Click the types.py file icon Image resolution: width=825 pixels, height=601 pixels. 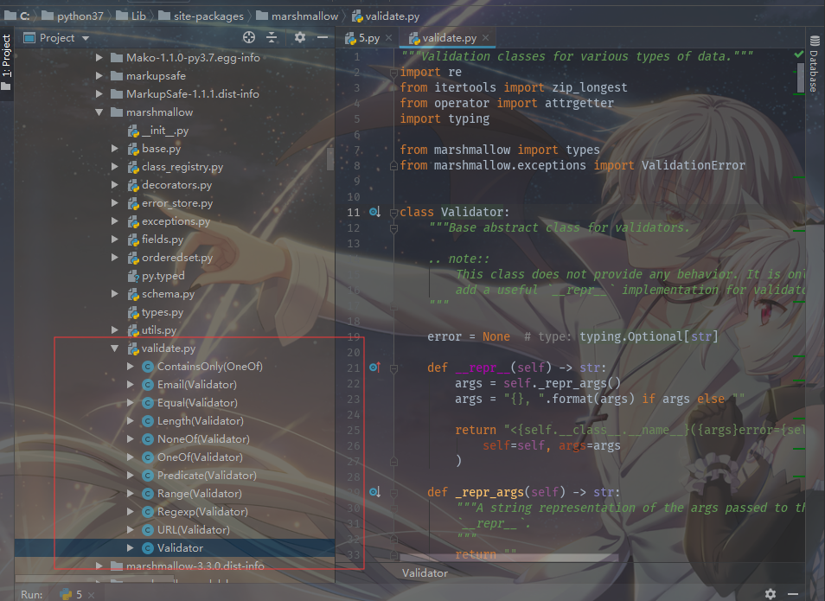[133, 312]
